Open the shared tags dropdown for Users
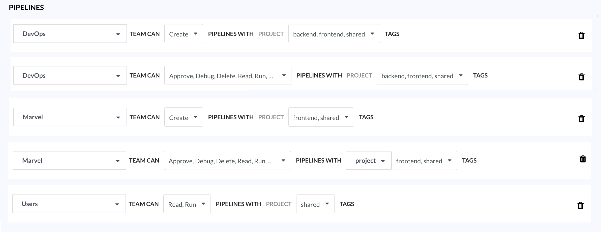 pyautogui.click(x=315, y=204)
